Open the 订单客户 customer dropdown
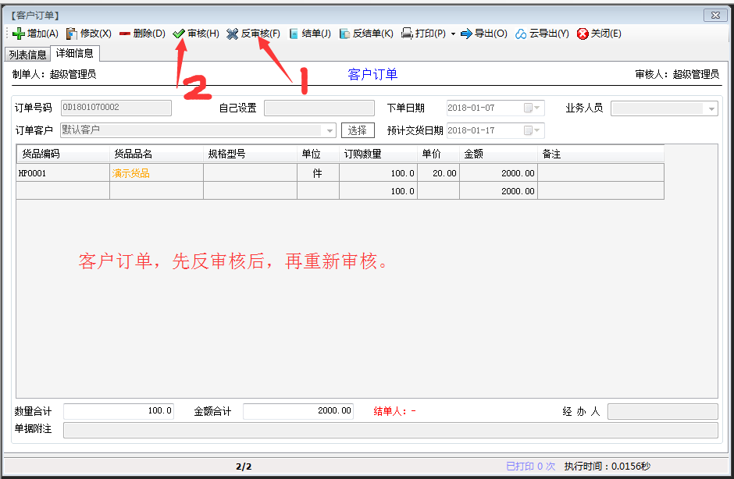The width and height of the screenshot is (734, 479). (x=331, y=130)
